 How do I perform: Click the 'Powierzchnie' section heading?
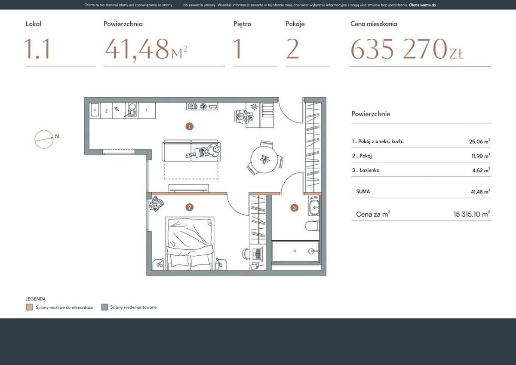point(371,114)
